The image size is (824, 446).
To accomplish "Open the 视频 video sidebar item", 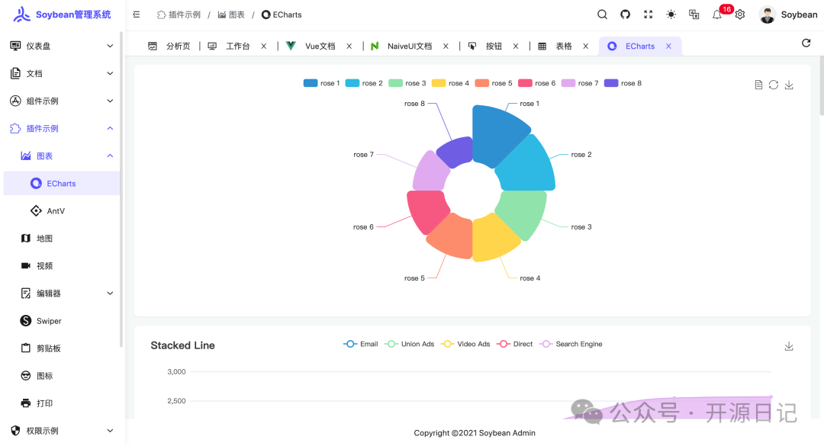I will pyautogui.click(x=62, y=266).
